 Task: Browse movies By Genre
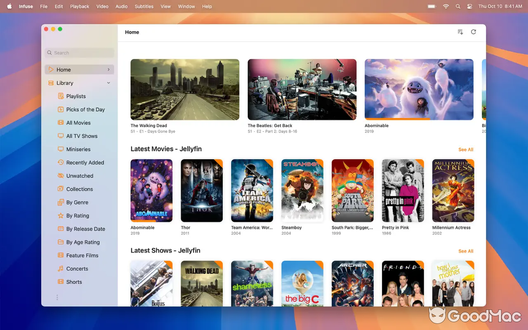[x=77, y=202]
